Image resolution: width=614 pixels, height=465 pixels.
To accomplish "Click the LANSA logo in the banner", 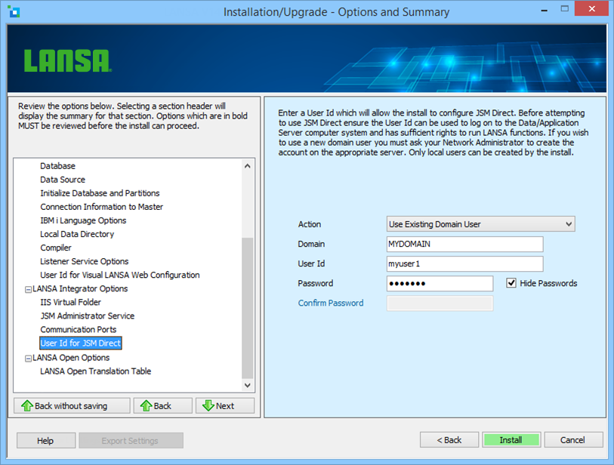I will pos(68,60).
